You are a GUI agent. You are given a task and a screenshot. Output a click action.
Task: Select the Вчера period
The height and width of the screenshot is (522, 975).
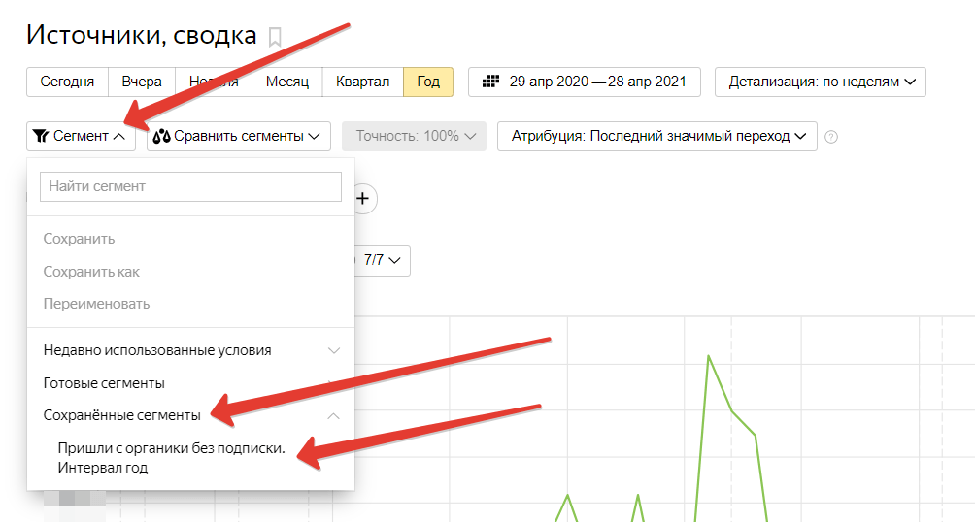point(142,82)
